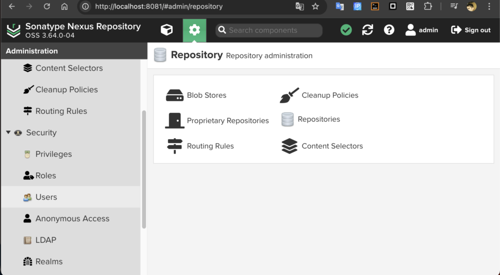This screenshot has width=500, height=275.
Task: Open the Browse cube icon in header
Action: (167, 30)
